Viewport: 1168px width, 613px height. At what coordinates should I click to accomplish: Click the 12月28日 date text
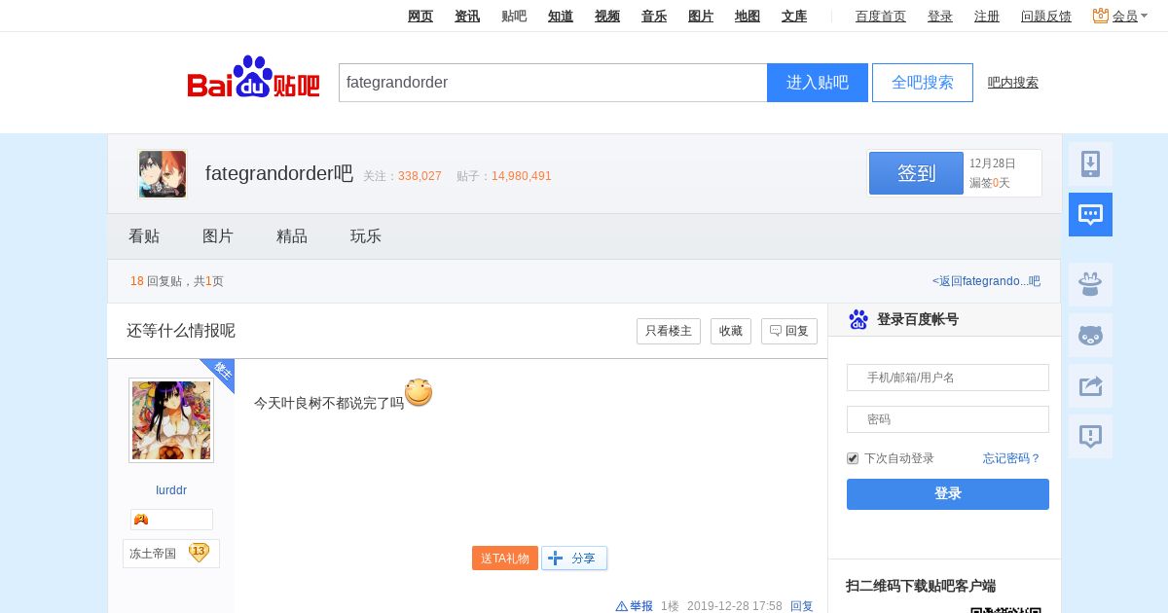(993, 163)
